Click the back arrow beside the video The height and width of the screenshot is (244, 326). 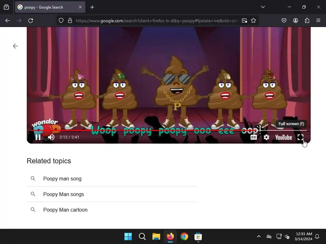tap(15, 46)
